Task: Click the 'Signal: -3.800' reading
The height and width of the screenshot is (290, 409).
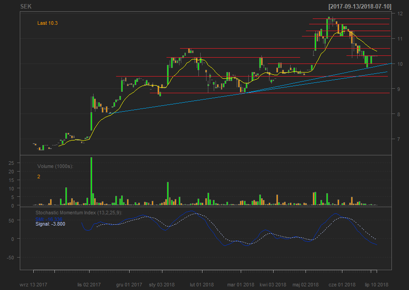Action: coord(50,224)
